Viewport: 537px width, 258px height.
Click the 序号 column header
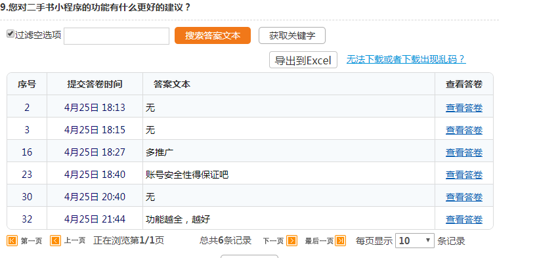[x=27, y=84]
